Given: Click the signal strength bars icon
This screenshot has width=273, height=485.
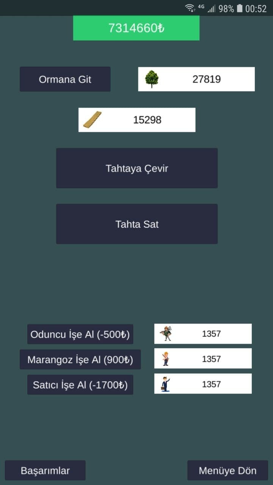Looking at the screenshot, I should [x=211, y=8].
